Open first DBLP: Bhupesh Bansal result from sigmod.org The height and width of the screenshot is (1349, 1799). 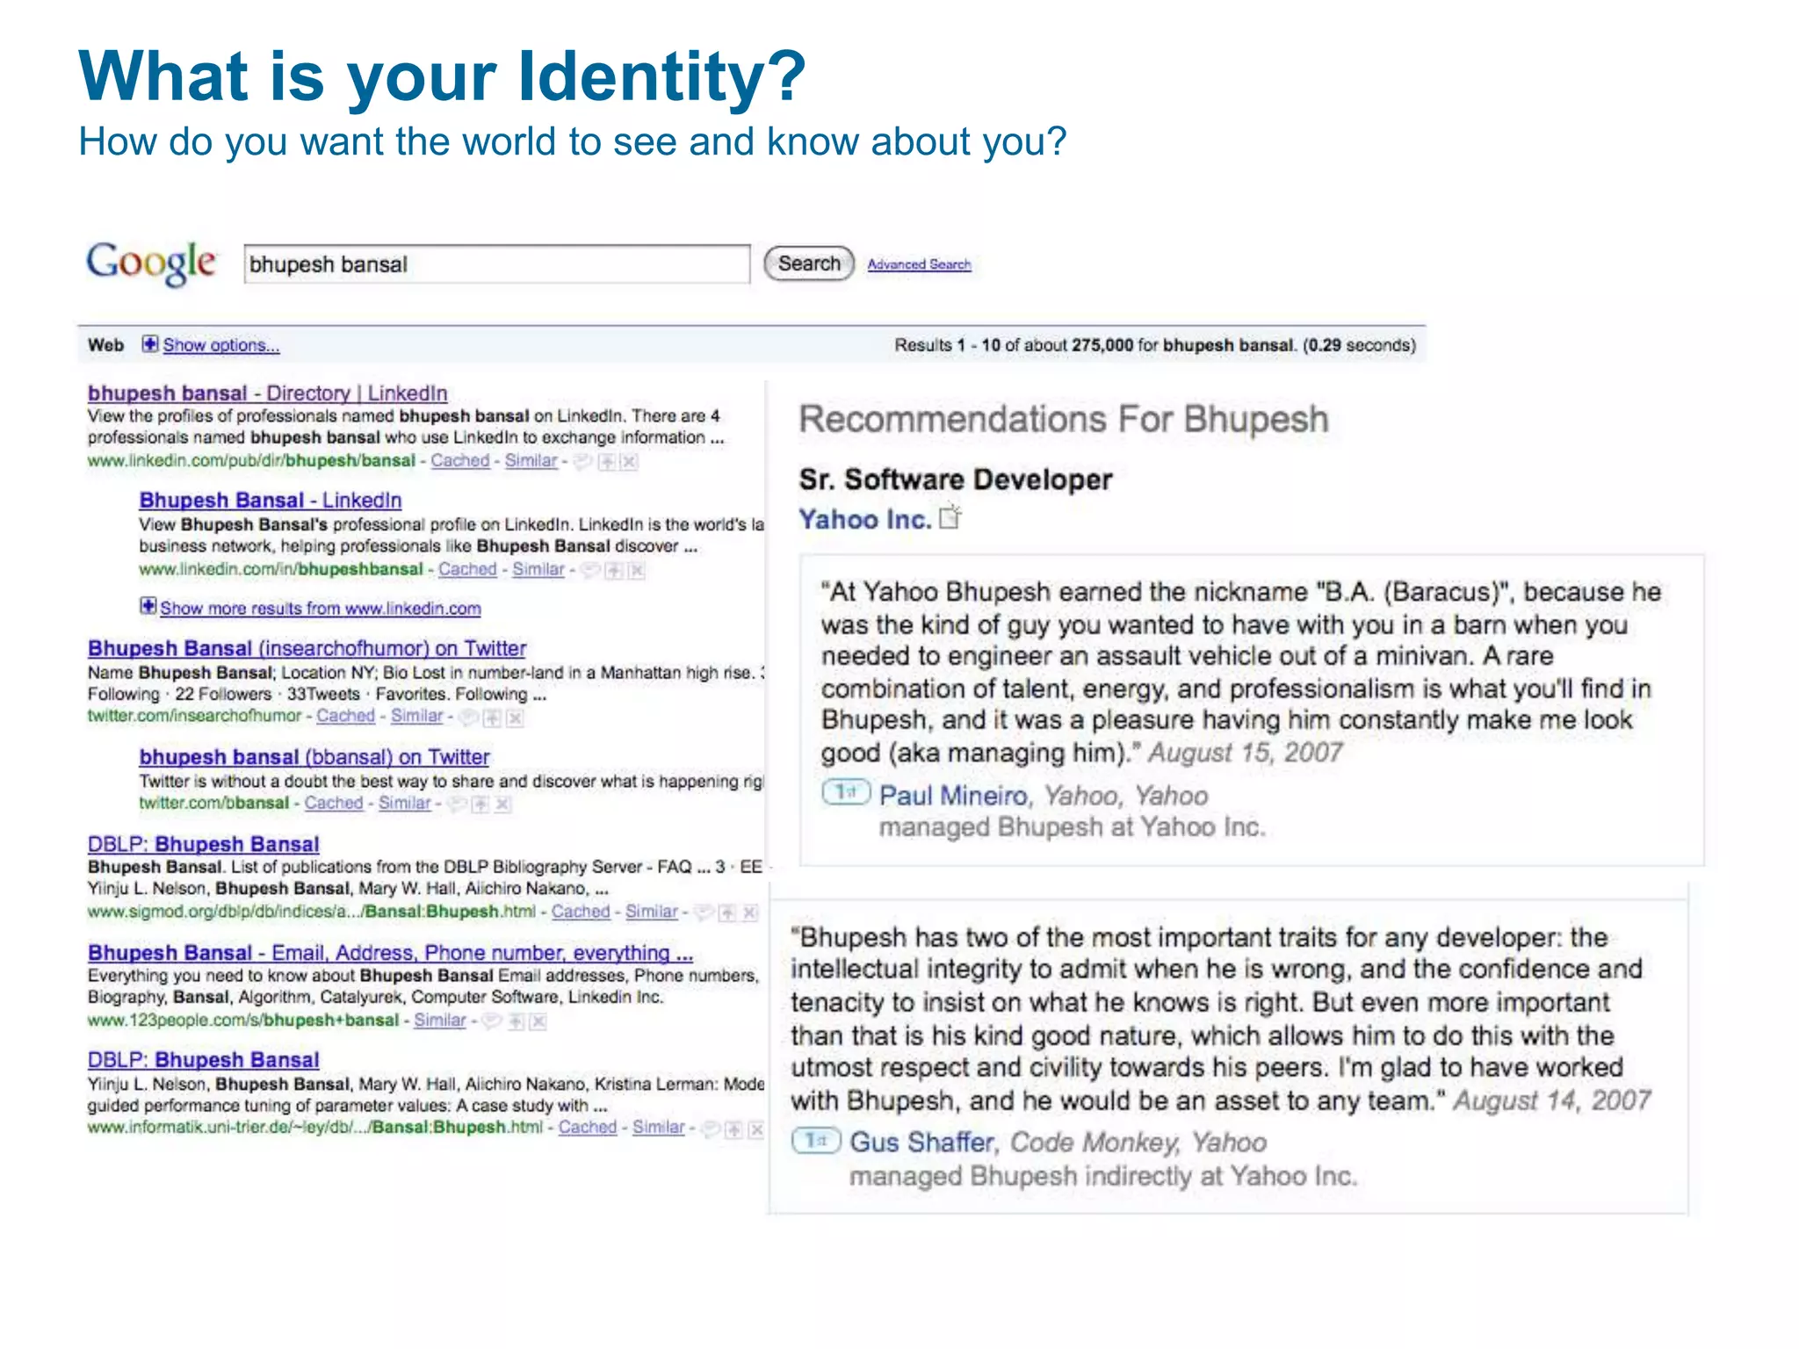pyautogui.click(x=203, y=844)
